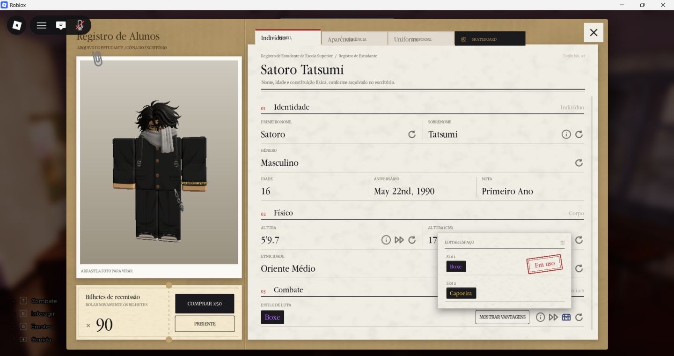The height and width of the screenshot is (356, 674).
Task: Show info for fighting style
Action: coord(541,317)
